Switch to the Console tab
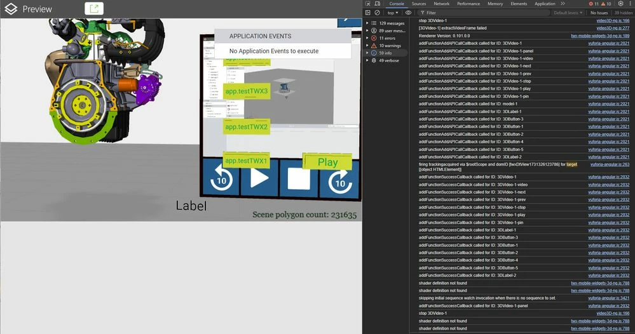Screen dimensions: 635x334 coord(397,4)
